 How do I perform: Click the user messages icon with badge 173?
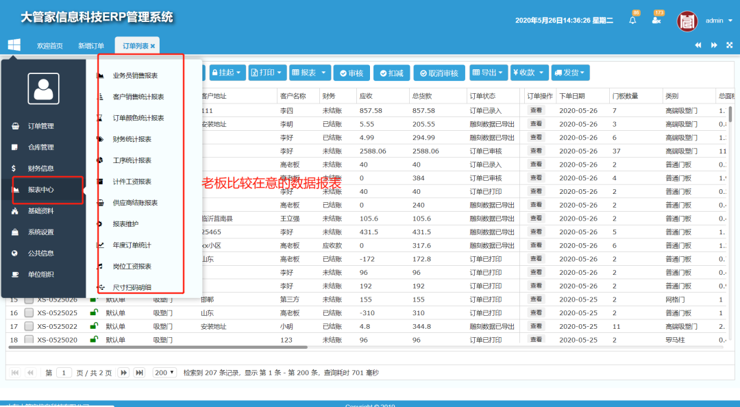tap(656, 21)
